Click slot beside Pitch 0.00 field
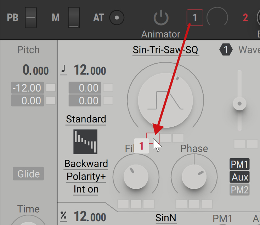 coord(51,100)
